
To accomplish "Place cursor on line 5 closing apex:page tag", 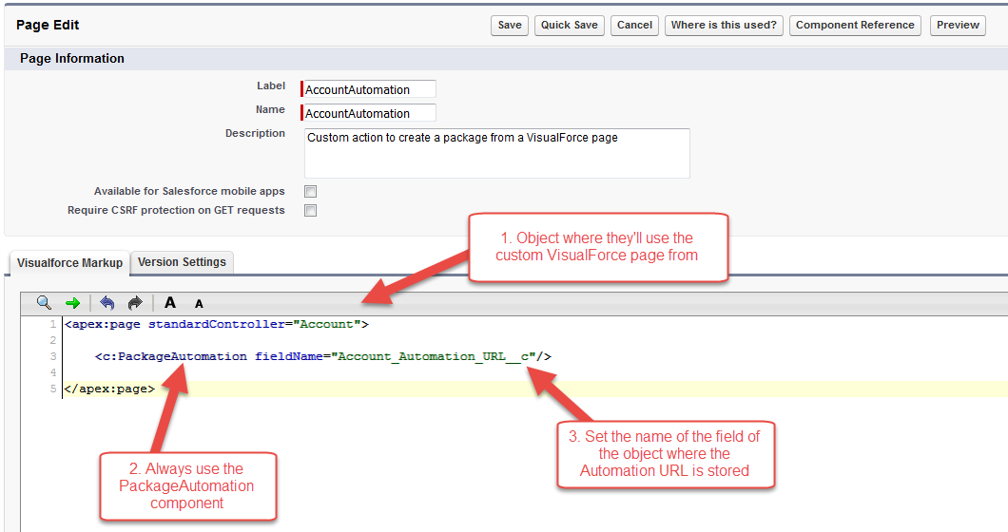I will coord(109,389).
